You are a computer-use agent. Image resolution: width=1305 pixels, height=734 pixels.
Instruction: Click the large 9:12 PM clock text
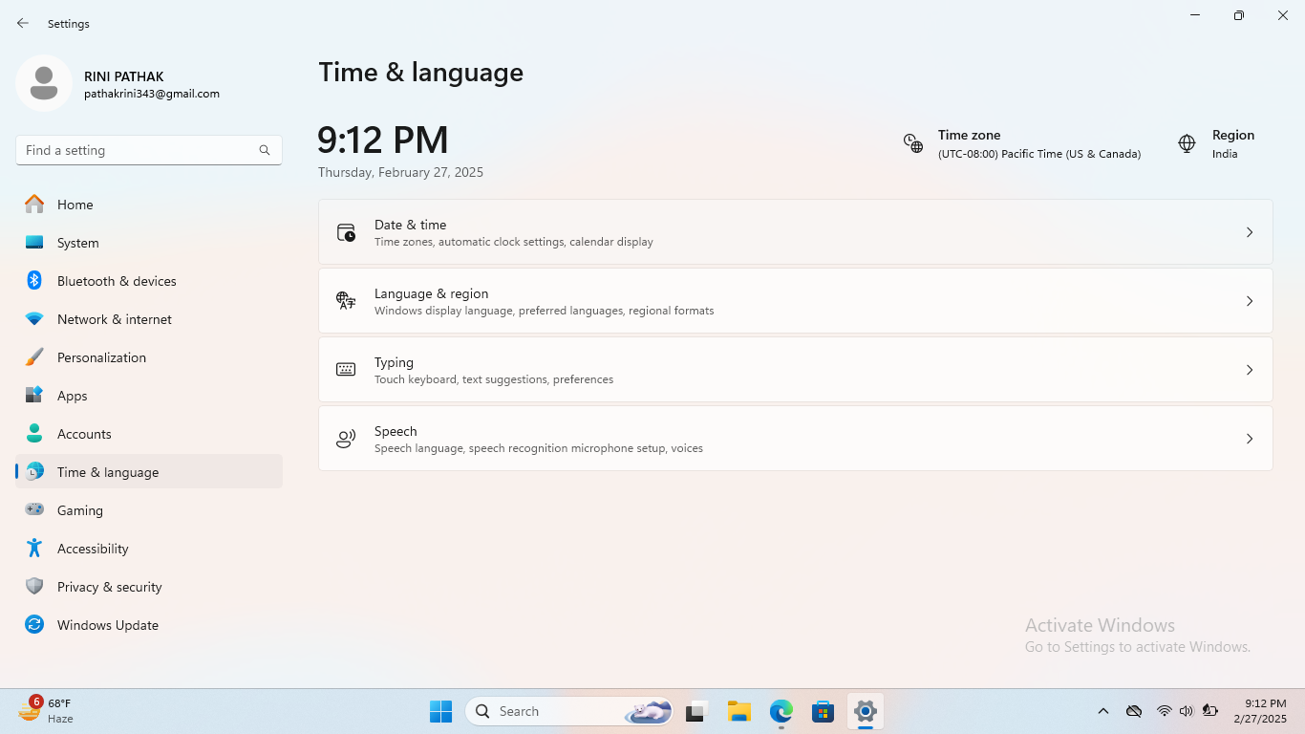(383, 140)
